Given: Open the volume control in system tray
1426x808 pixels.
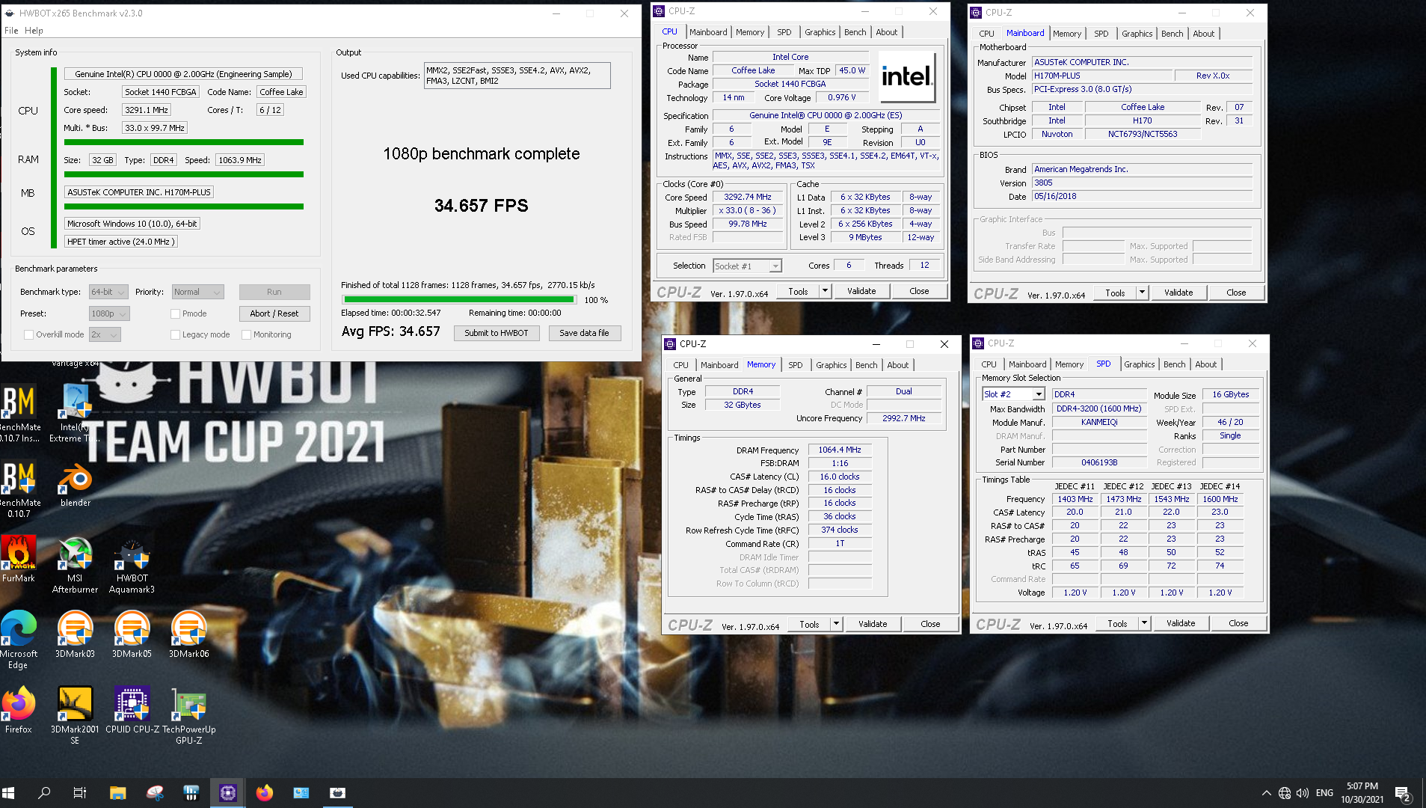Looking at the screenshot, I should point(1303,793).
